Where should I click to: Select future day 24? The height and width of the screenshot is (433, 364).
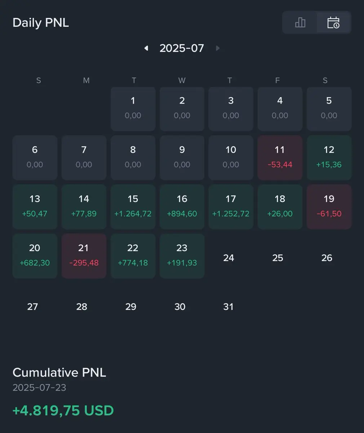(228, 258)
